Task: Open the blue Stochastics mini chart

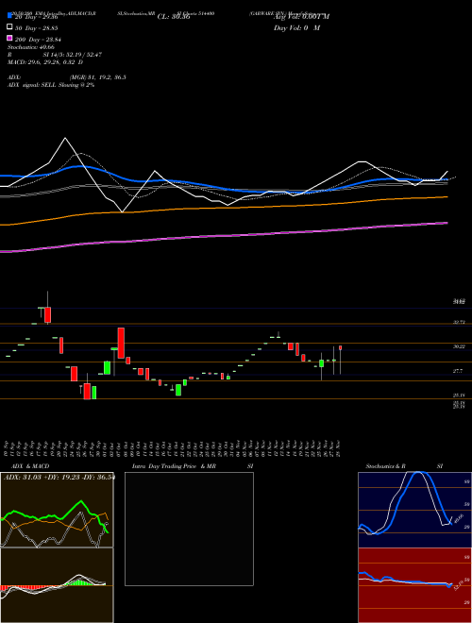Action: 415,510
